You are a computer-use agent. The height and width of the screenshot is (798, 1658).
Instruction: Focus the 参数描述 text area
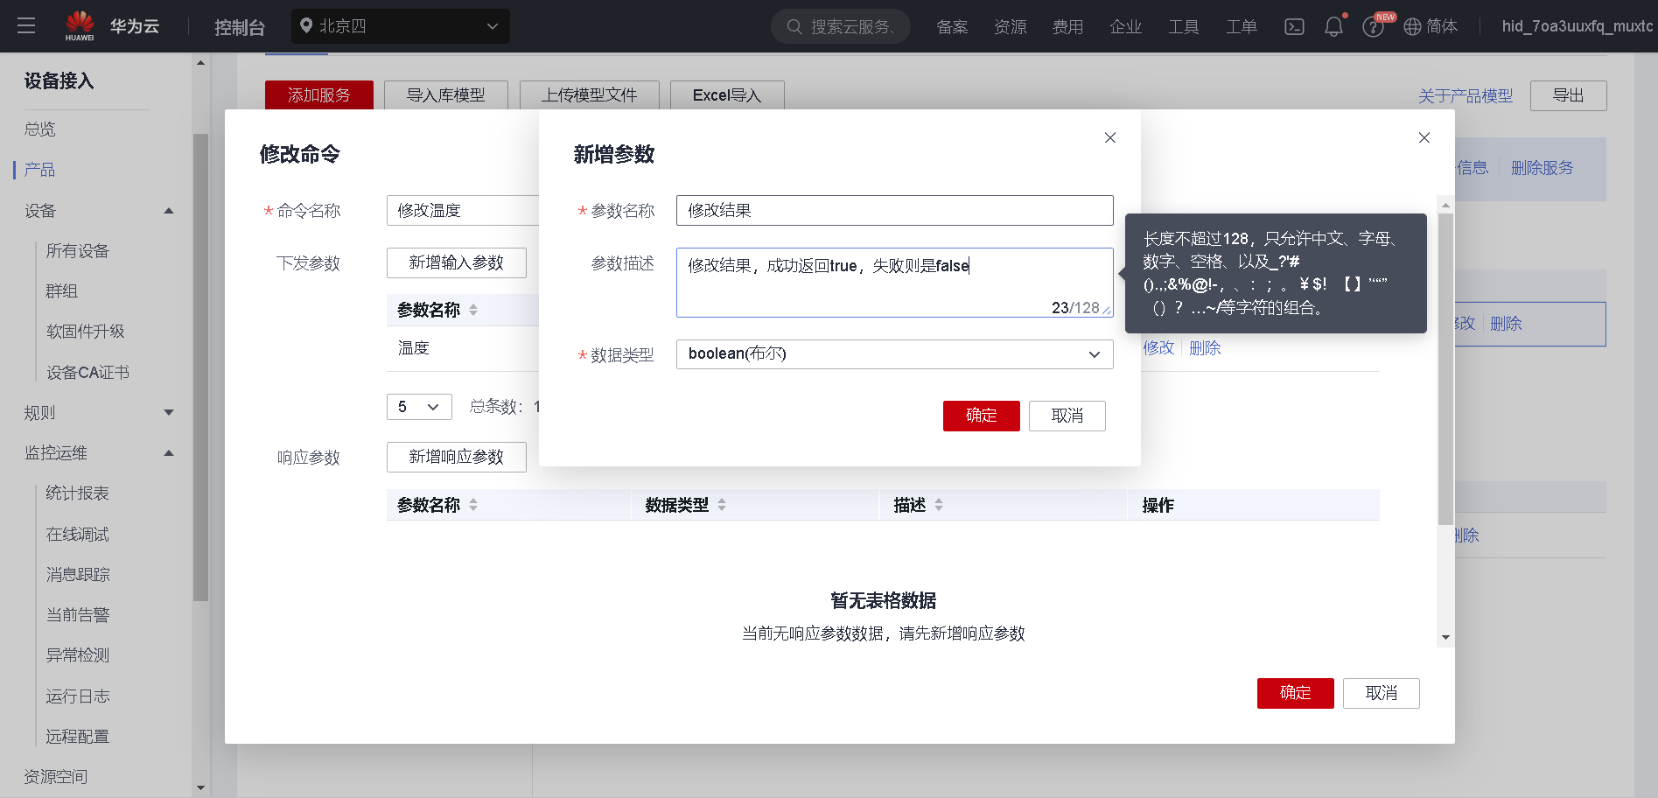click(x=894, y=283)
